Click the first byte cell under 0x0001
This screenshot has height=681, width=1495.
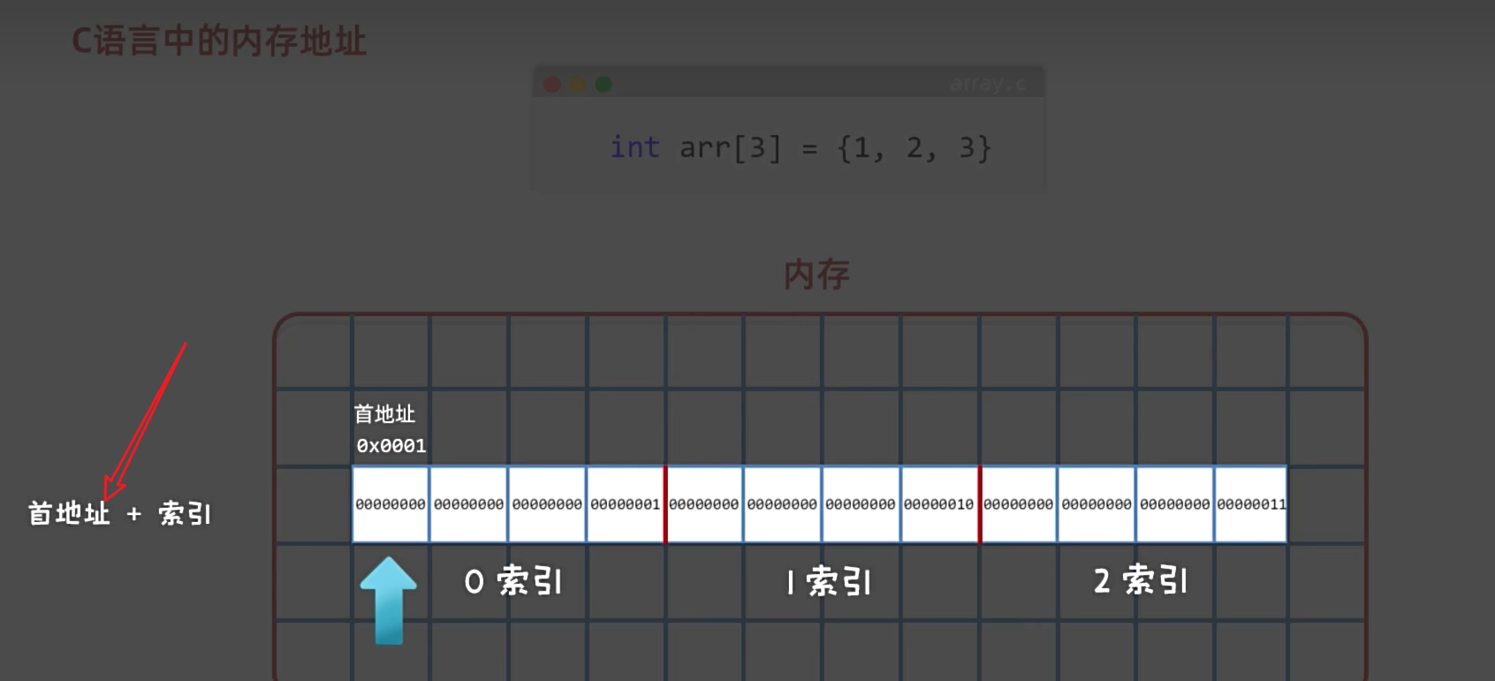pos(391,504)
